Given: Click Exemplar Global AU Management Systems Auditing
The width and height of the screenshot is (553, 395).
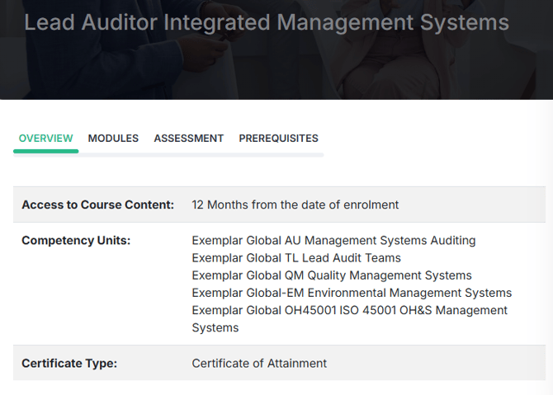Looking at the screenshot, I should 333,240.
